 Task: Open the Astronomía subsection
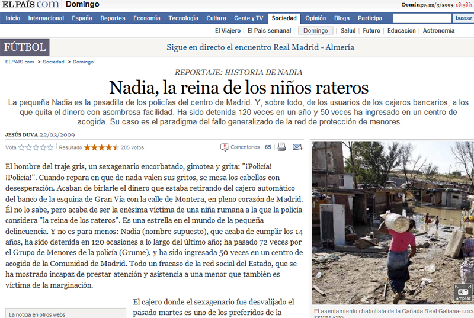click(x=438, y=31)
